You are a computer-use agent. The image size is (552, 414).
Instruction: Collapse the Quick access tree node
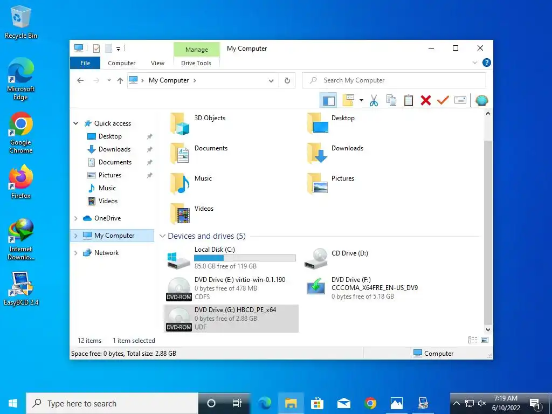[x=75, y=123]
